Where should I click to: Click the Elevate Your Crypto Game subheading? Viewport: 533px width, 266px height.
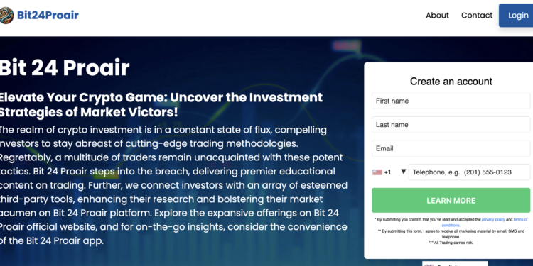(x=161, y=105)
